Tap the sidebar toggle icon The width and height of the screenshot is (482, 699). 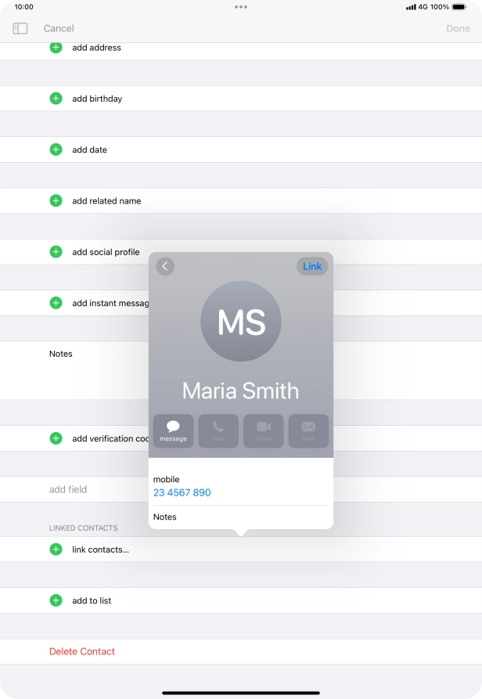[20, 28]
